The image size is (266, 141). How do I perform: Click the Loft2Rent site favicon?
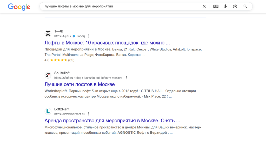click(48, 111)
